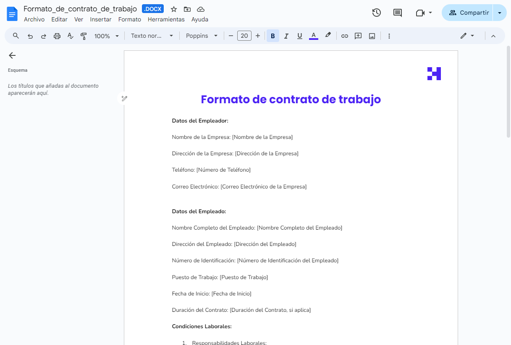Add a comment to the document
This screenshot has width=511, height=345.
(x=358, y=36)
